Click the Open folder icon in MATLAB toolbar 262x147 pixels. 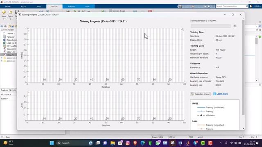[10, 12]
